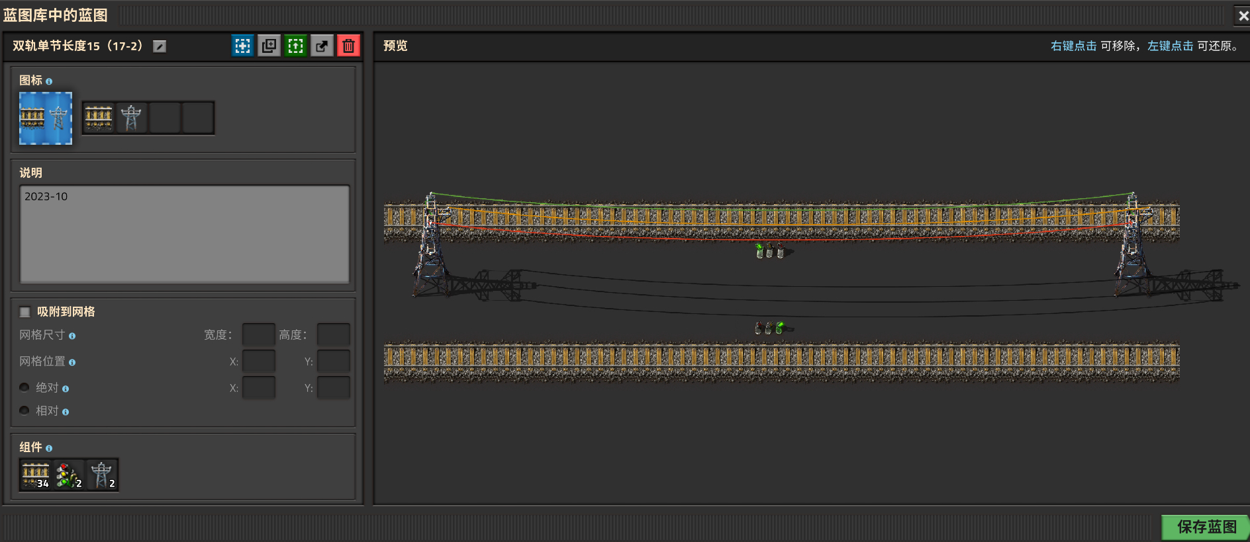Click the 左键点击 hint text
This screenshot has width=1250, height=542.
click(x=1170, y=46)
